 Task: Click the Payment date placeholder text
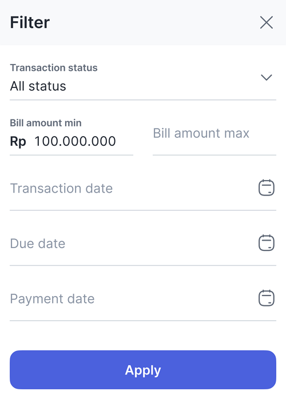pyautogui.click(x=52, y=299)
